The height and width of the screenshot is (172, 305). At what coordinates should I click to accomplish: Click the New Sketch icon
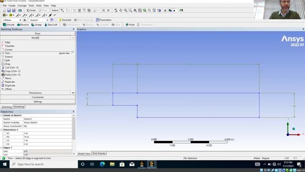pyautogui.click(x=52, y=20)
